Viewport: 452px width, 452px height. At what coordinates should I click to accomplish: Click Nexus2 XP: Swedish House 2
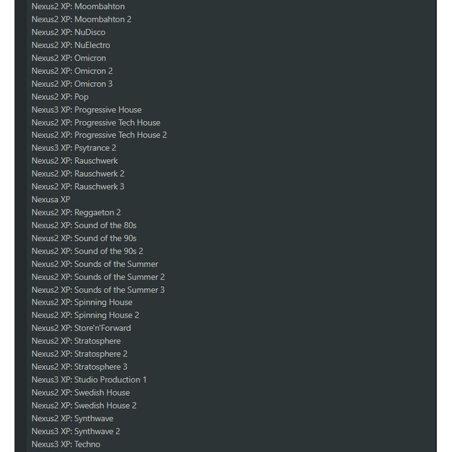(84, 405)
